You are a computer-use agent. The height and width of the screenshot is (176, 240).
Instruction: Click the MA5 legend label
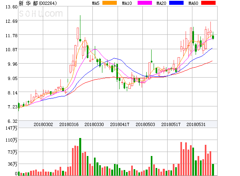96,3
